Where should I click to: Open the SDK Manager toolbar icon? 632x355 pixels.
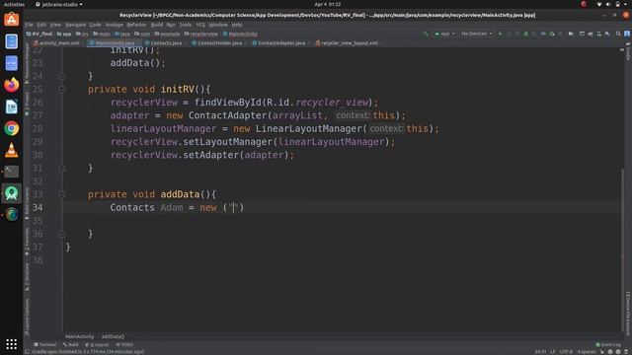point(607,34)
